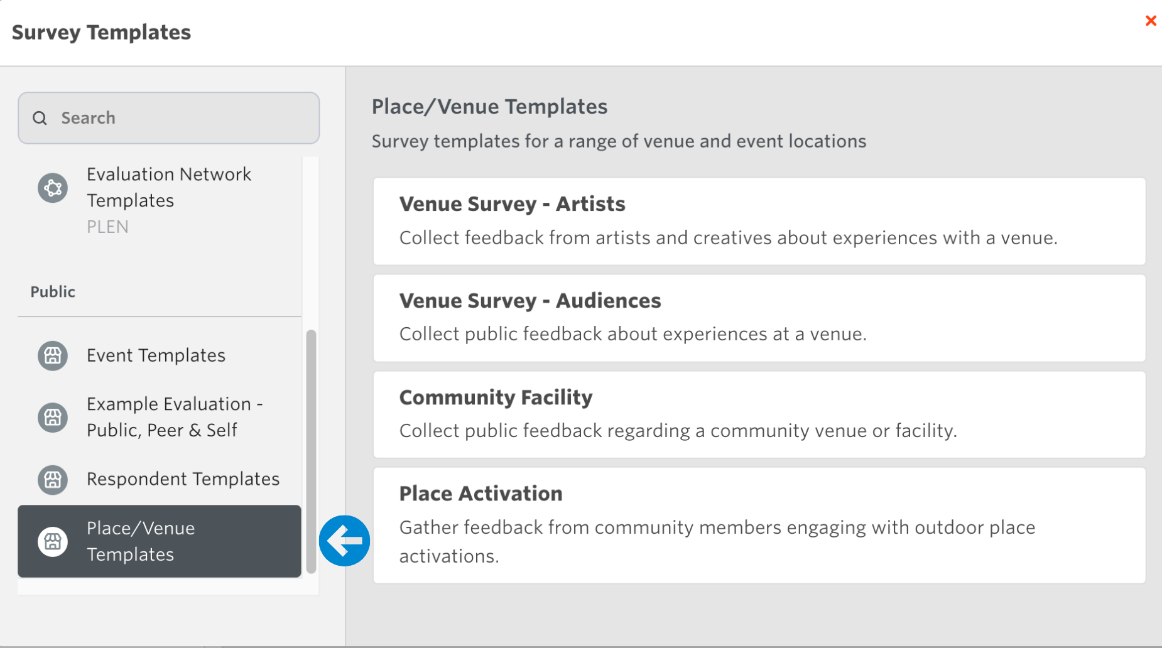Click the Place/Venue Templates storefront icon
The height and width of the screenshot is (648, 1162).
(53, 541)
